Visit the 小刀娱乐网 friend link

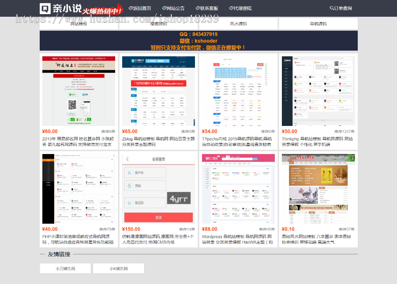(x=65, y=268)
